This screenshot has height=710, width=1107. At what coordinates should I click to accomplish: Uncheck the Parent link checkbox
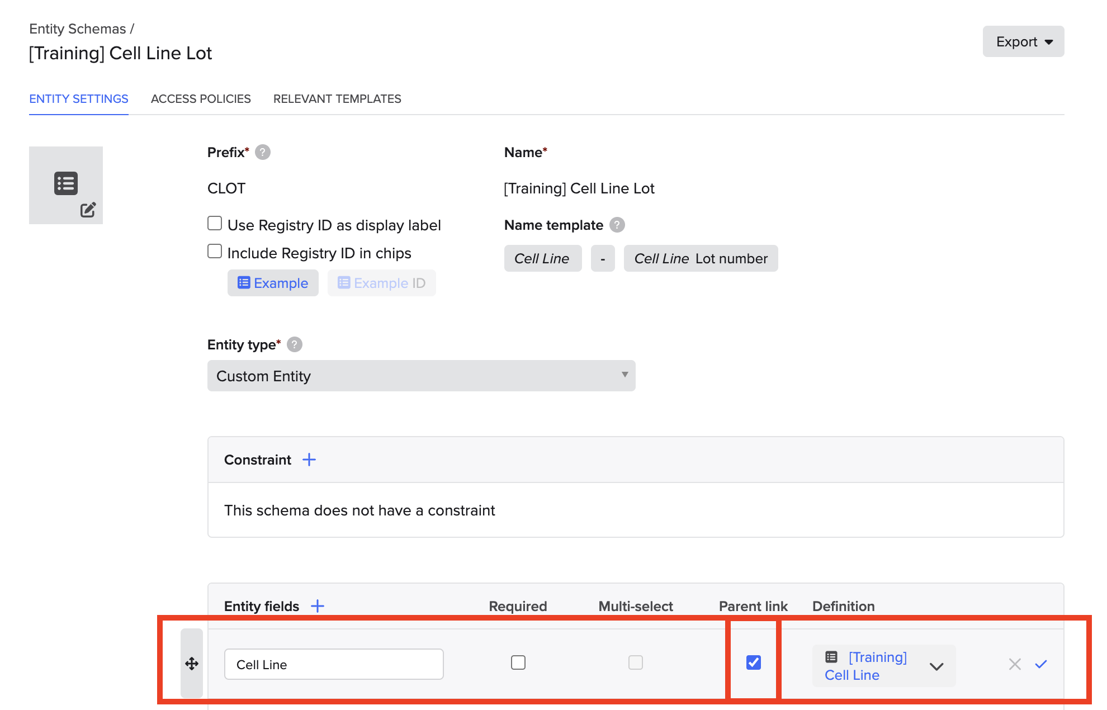click(x=754, y=662)
